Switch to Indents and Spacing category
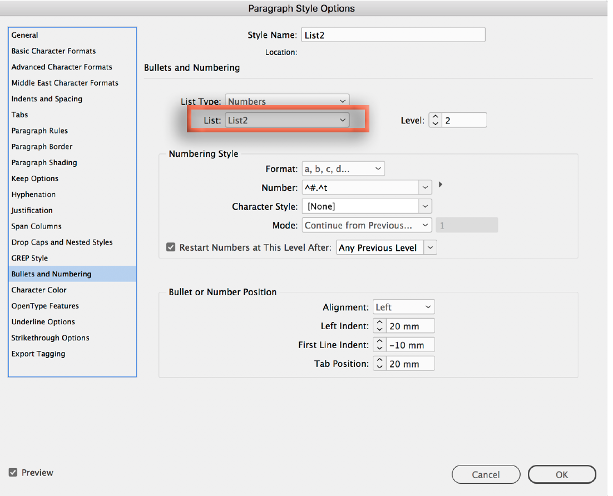 (47, 99)
